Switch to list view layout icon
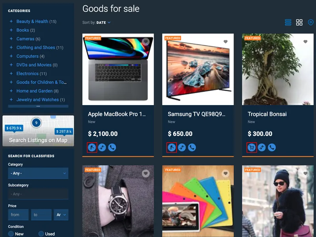316x237 pixels. (288, 23)
